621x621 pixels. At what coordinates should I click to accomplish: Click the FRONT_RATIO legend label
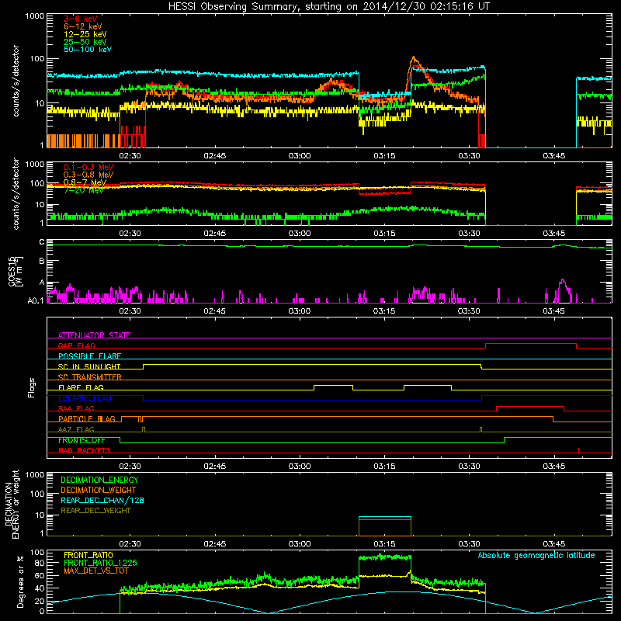tap(88, 555)
